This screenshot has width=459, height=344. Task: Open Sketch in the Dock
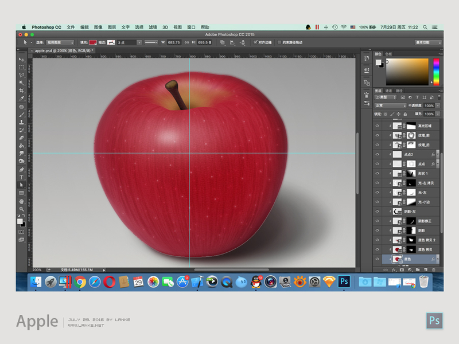329,282
